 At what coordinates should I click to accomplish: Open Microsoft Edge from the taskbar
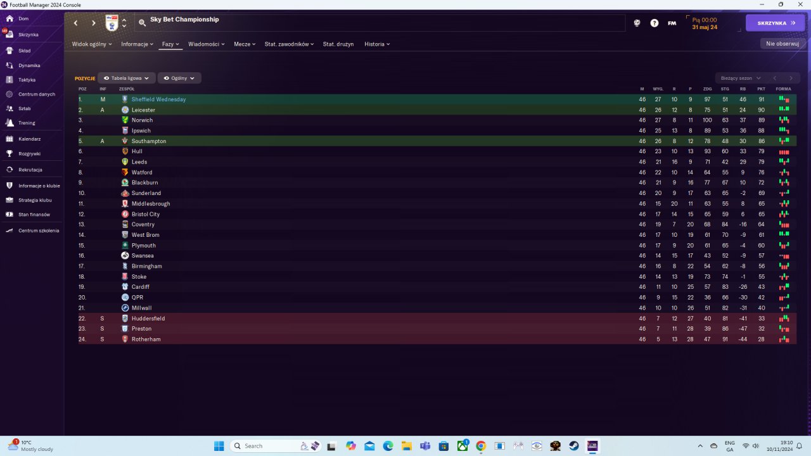point(388,446)
